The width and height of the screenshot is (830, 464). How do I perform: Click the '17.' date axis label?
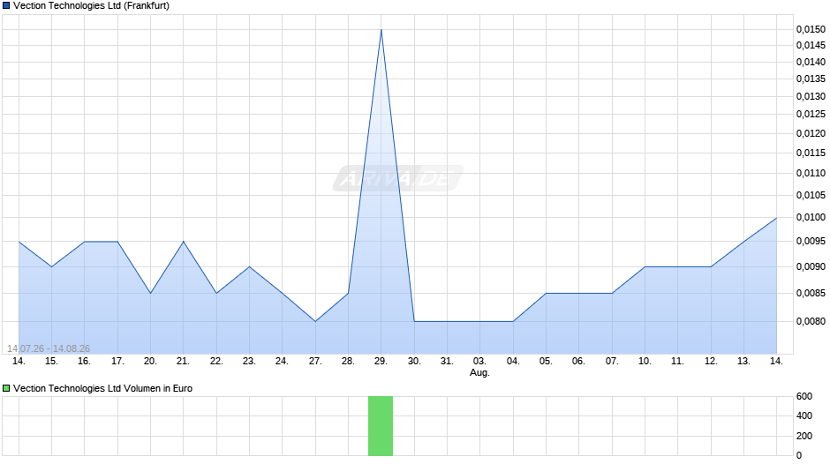(x=117, y=361)
